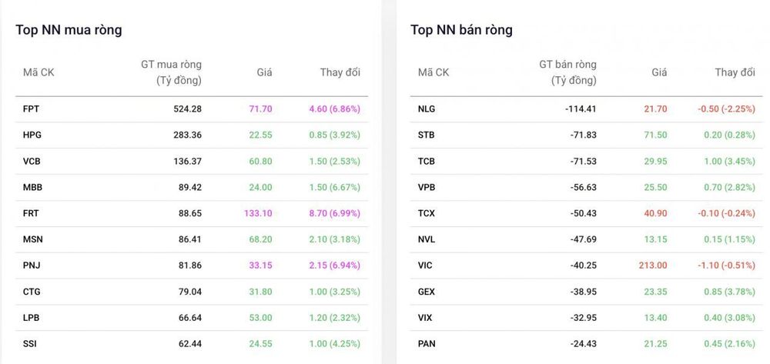Select the FPT price 71.70
Viewport: 770px width, 364px height.
click(260, 109)
